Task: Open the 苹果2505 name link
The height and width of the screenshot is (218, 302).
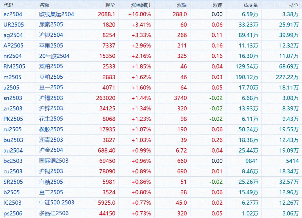Action: click(51, 46)
